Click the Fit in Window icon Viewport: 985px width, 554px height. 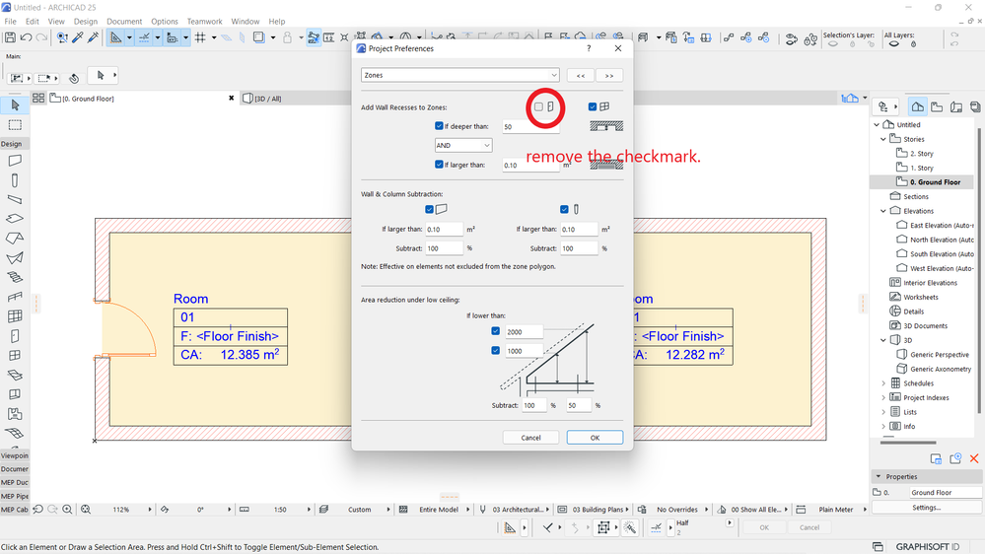86,510
